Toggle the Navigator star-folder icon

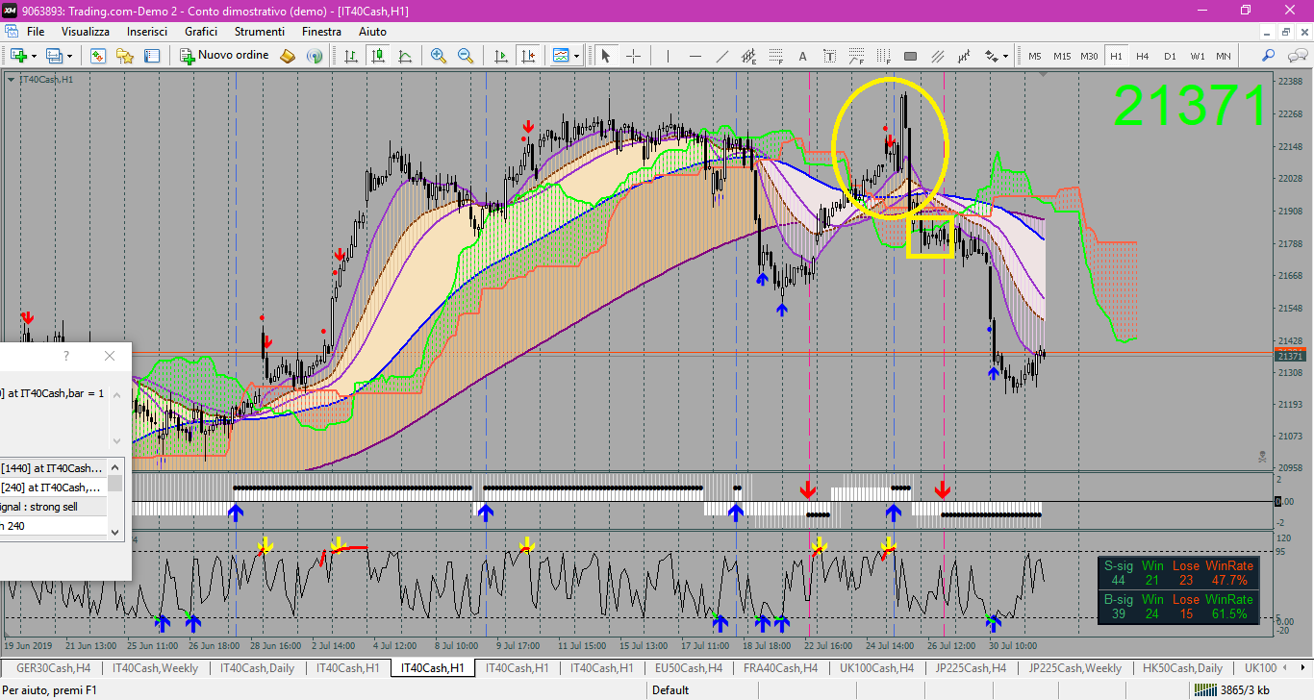(x=124, y=56)
